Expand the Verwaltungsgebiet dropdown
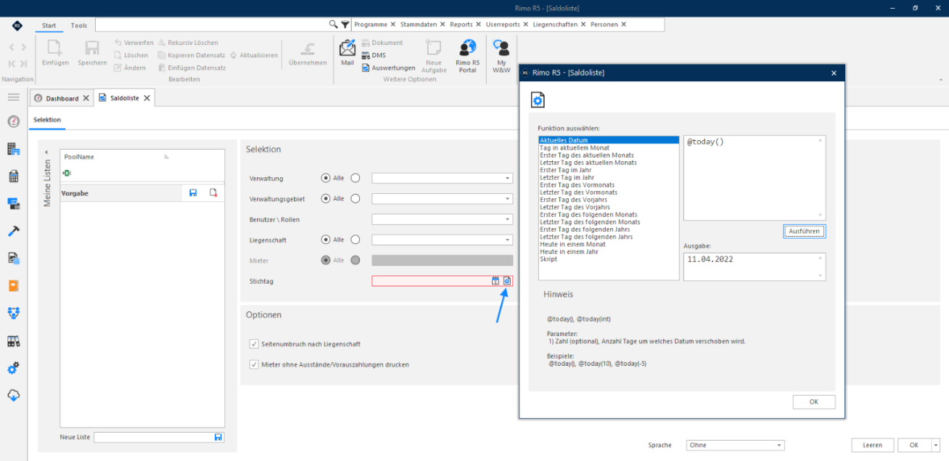The image size is (949, 461). coord(508,199)
